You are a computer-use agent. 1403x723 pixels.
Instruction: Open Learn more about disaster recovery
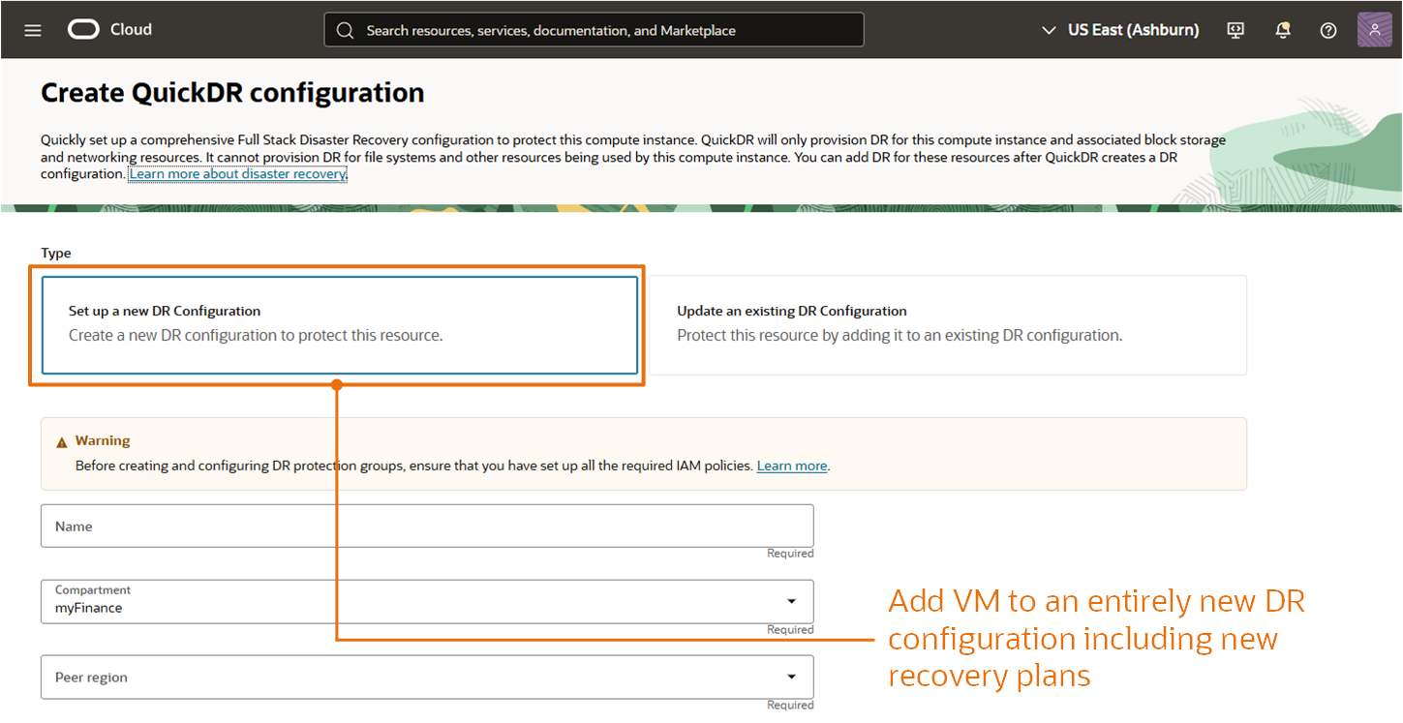[236, 173]
